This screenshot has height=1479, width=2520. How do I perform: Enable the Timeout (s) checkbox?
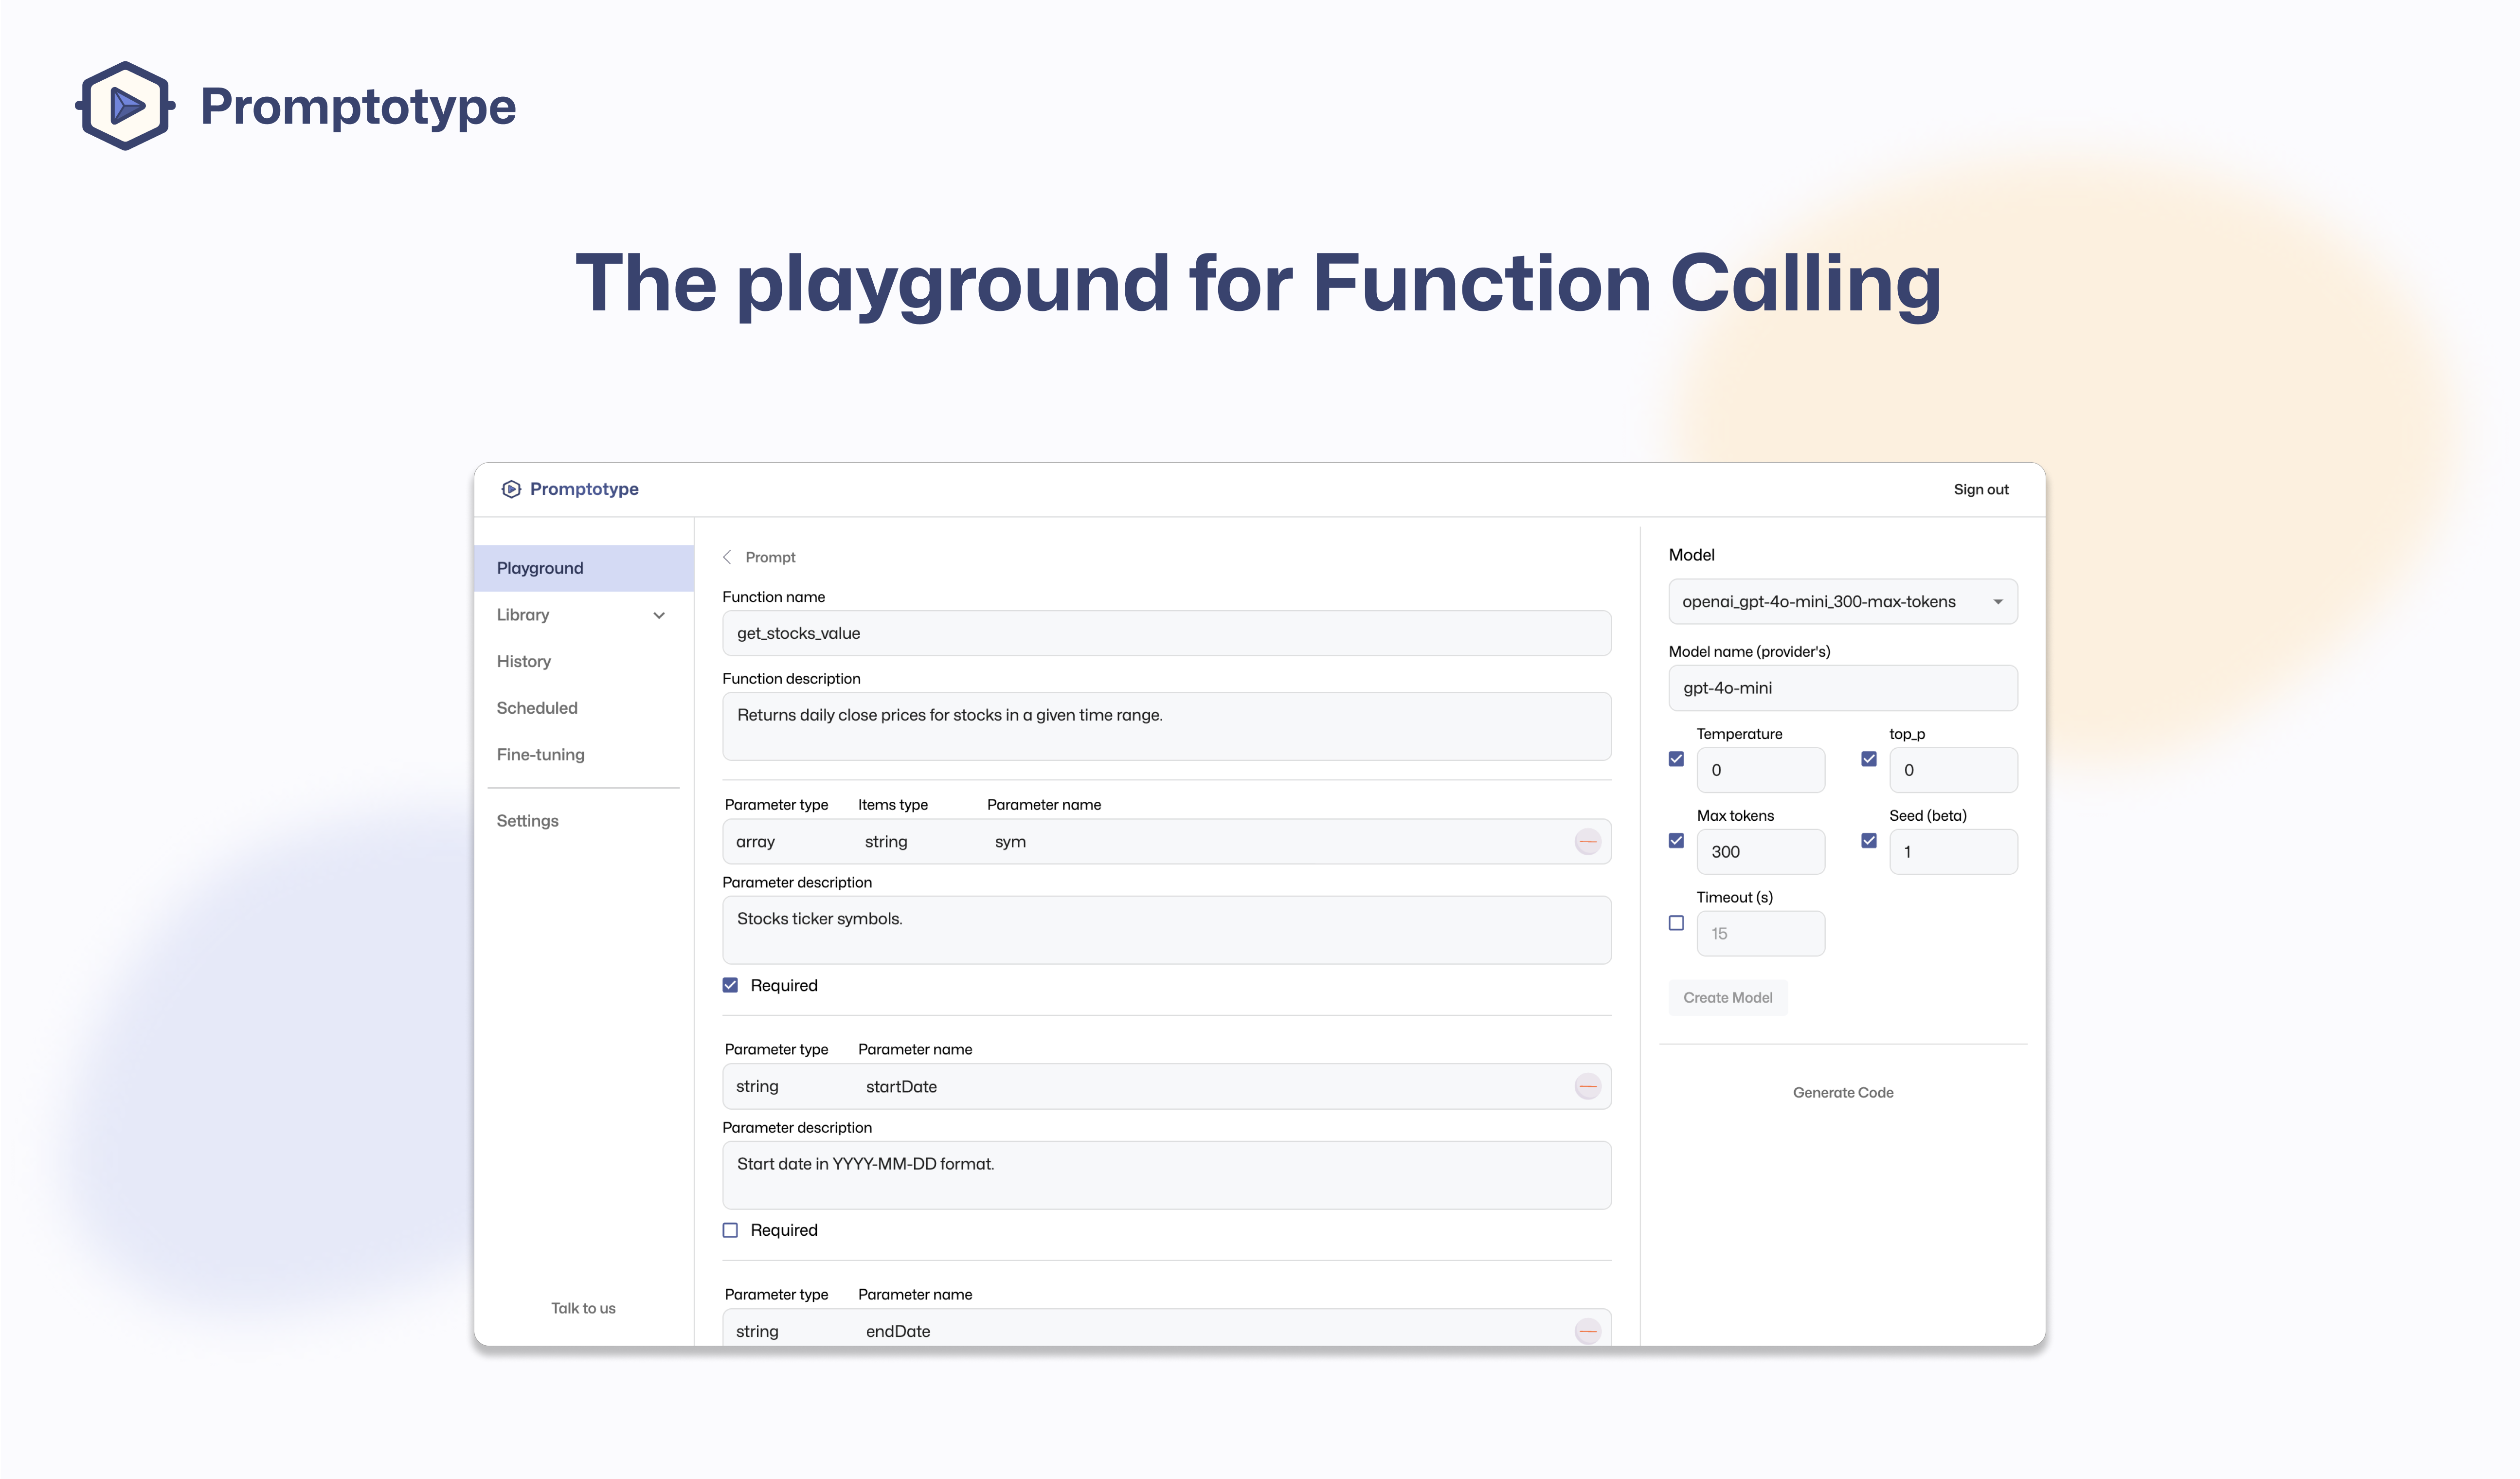[1676, 923]
